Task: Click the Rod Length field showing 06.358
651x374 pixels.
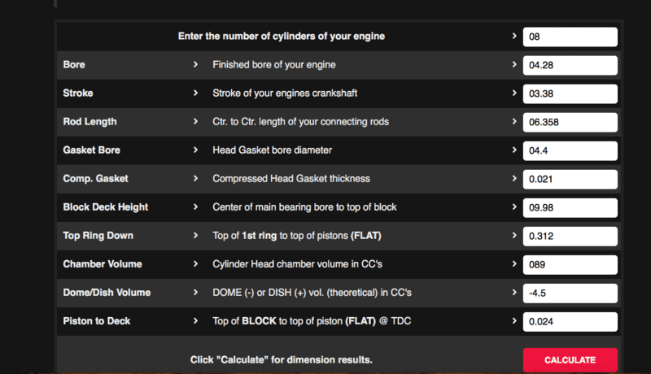Action: tap(570, 122)
